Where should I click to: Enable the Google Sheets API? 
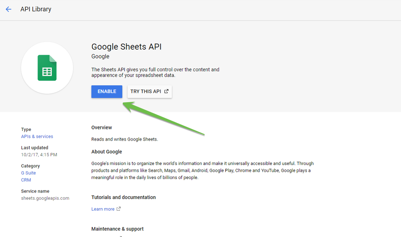coord(107,91)
